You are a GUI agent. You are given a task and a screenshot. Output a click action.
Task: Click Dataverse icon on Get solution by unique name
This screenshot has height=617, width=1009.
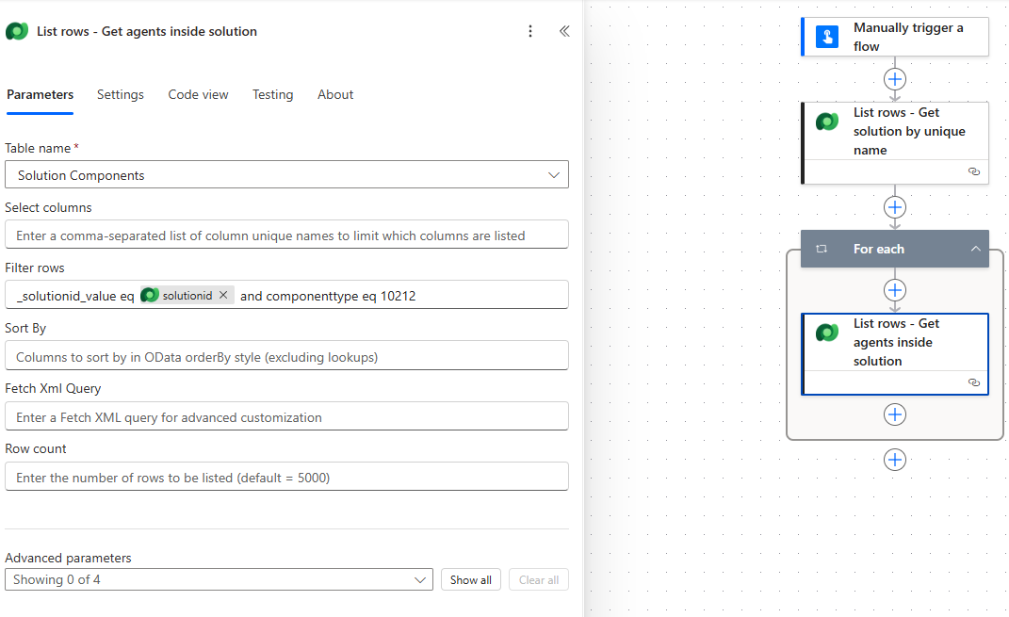tap(827, 122)
